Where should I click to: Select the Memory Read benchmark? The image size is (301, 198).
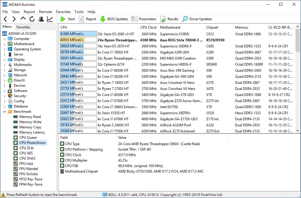coord(27,117)
